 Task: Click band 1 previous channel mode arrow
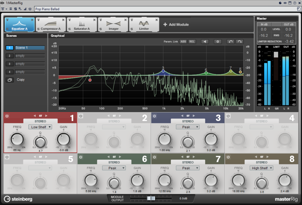point(35,116)
